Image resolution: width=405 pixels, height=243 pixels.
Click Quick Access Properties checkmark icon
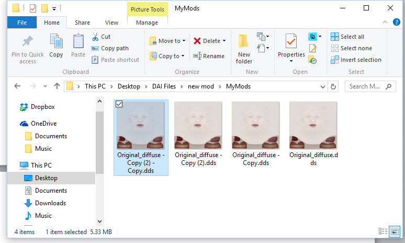[x=33, y=8]
